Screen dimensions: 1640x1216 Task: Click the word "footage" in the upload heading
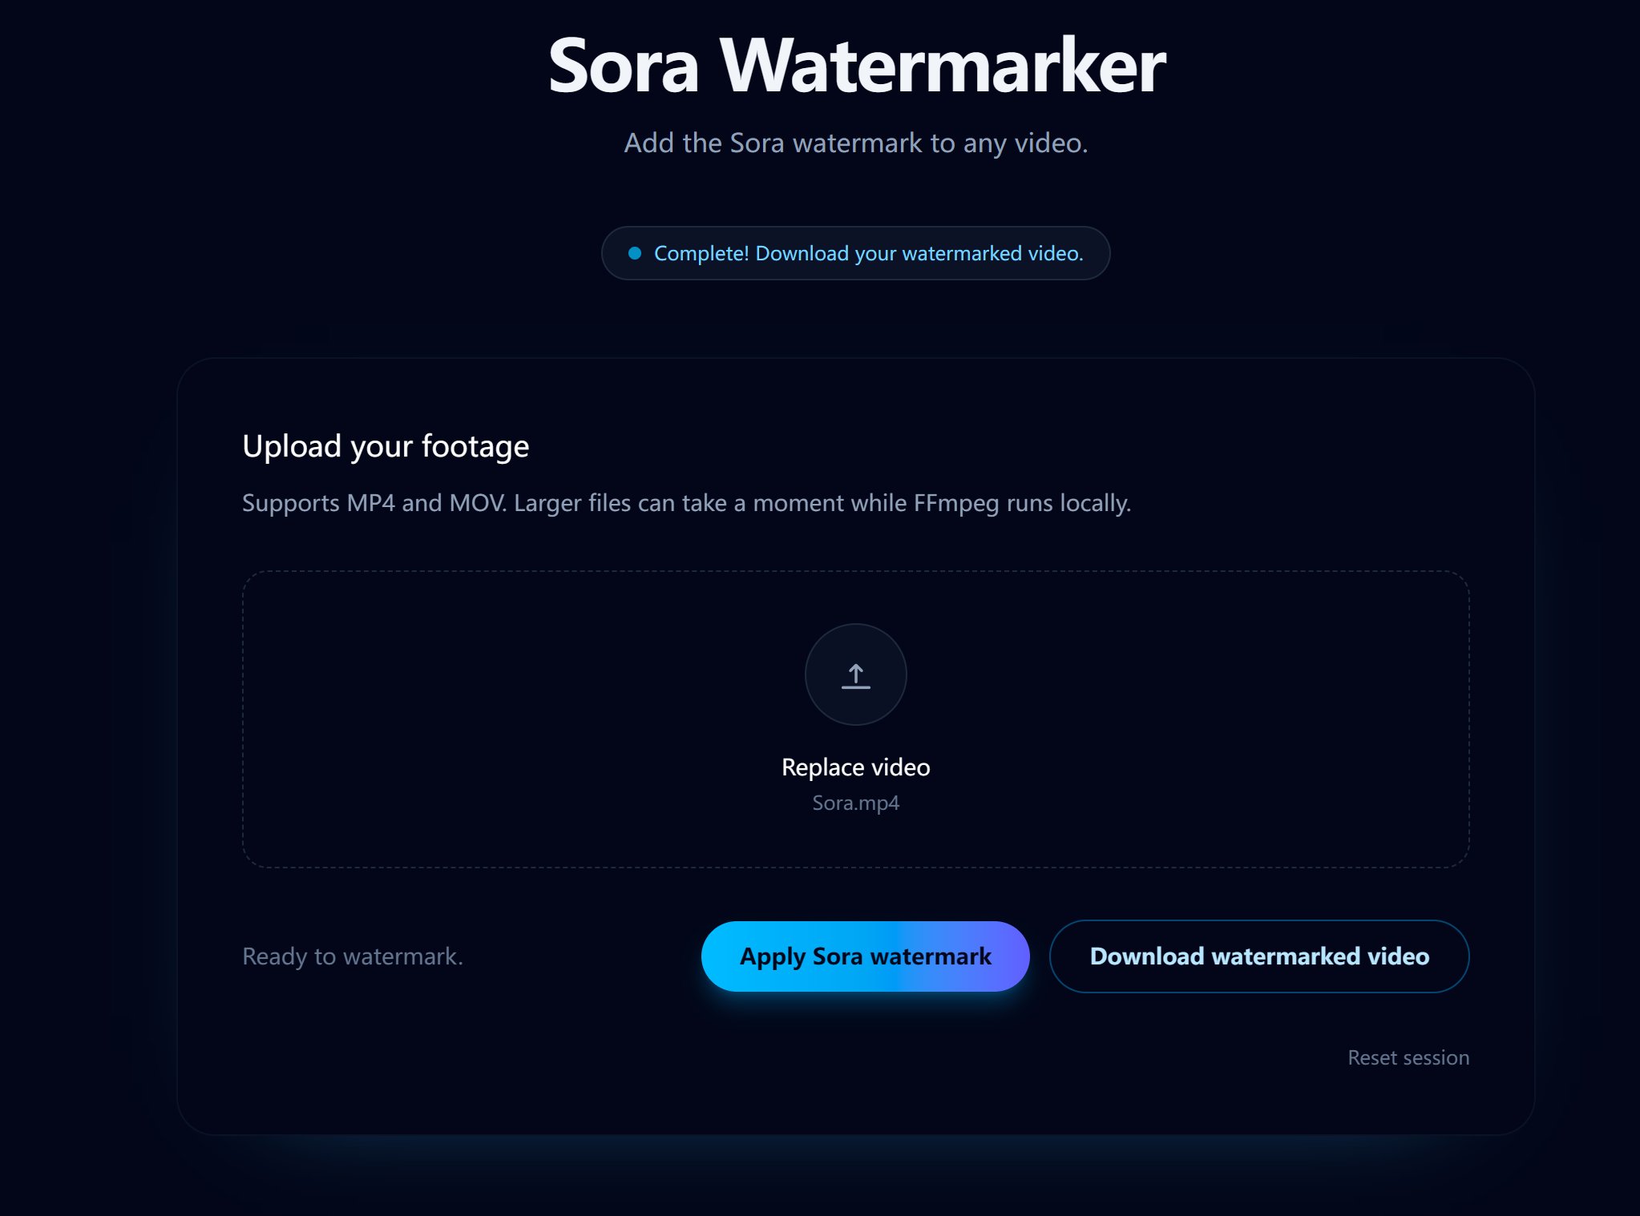tap(475, 446)
